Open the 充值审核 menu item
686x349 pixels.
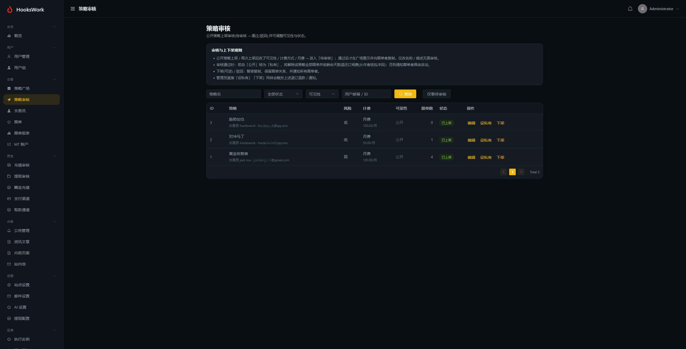31,165
